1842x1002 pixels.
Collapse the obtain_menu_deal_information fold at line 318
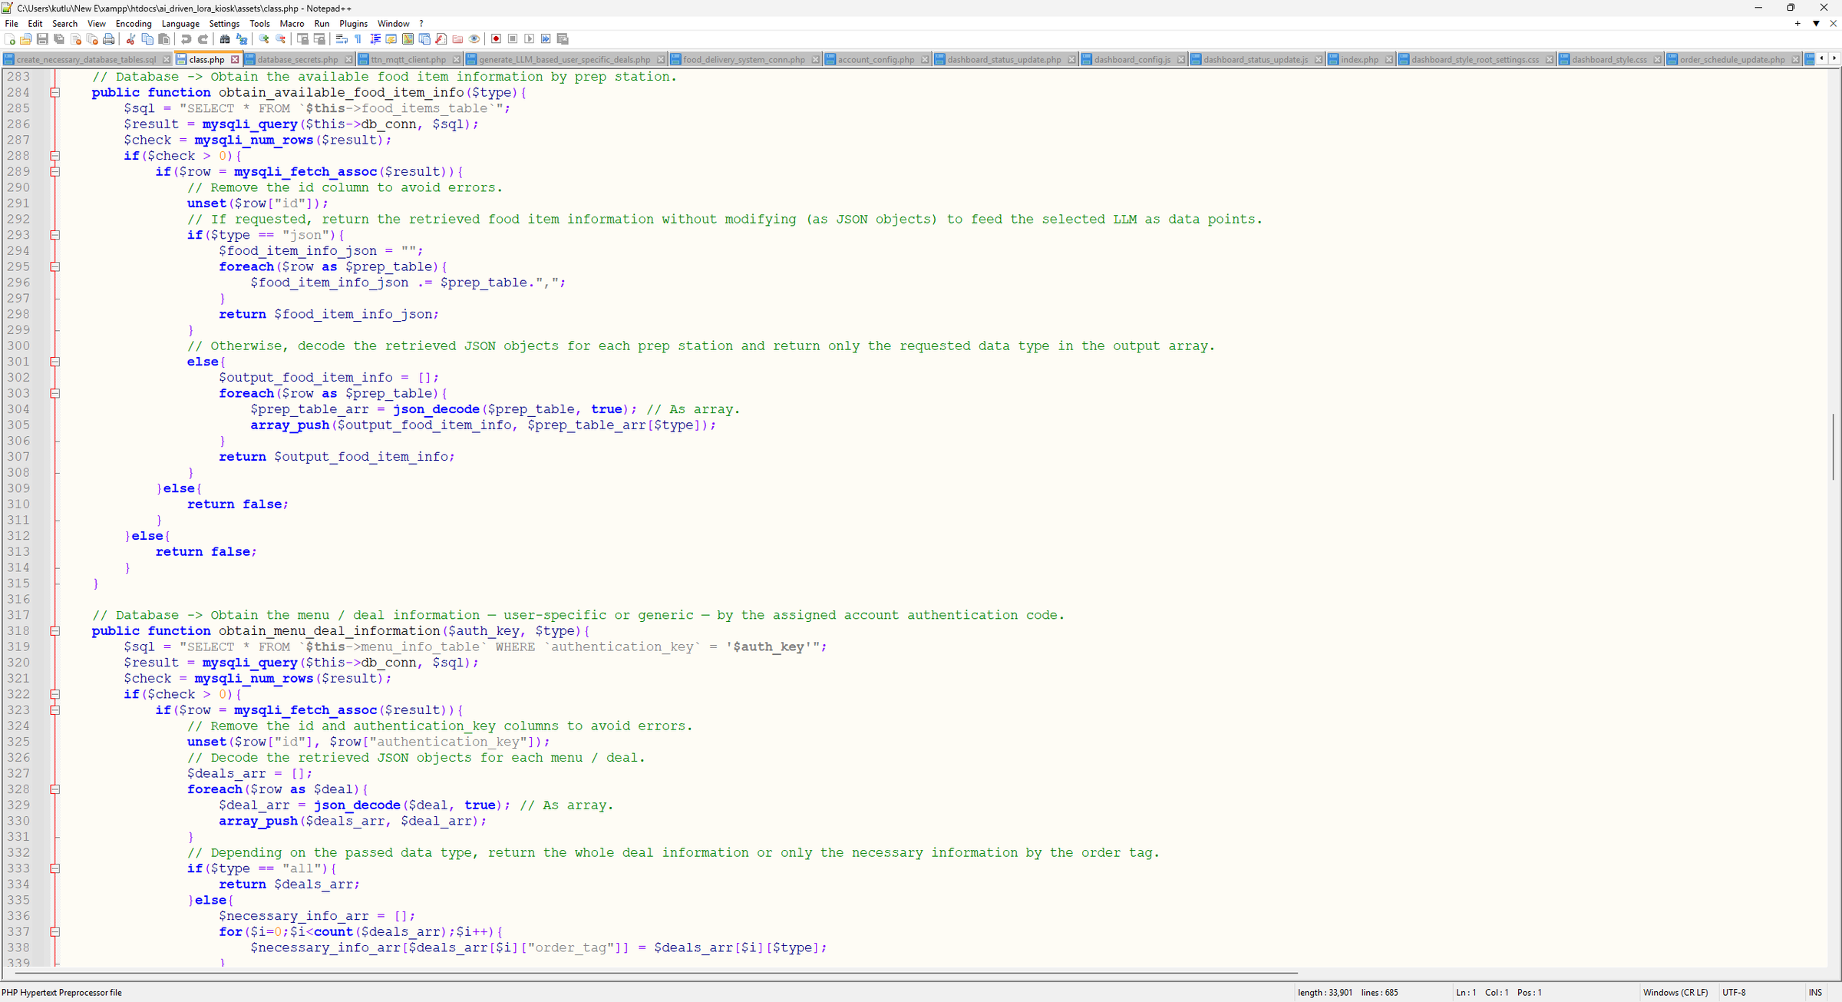tap(55, 631)
